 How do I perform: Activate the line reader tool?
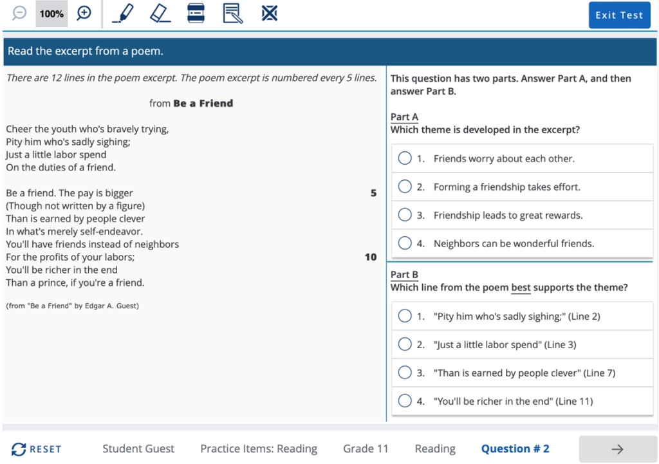(196, 14)
